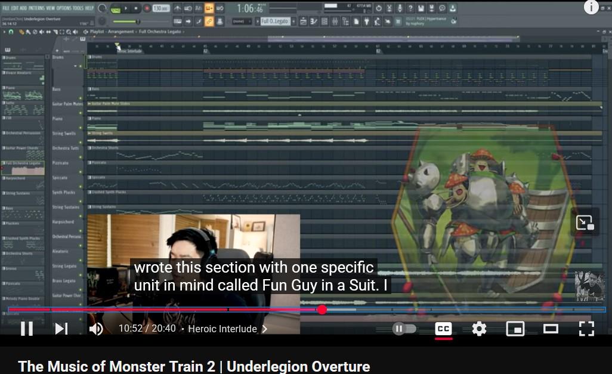
Task: Open FL Studio OPTIONS menu
Action: click(x=64, y=8)
